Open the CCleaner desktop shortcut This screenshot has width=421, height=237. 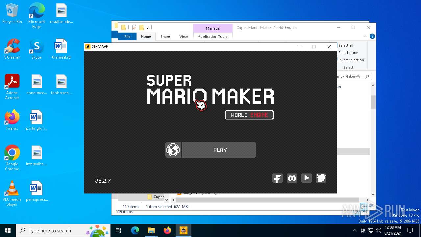[12, 49]
